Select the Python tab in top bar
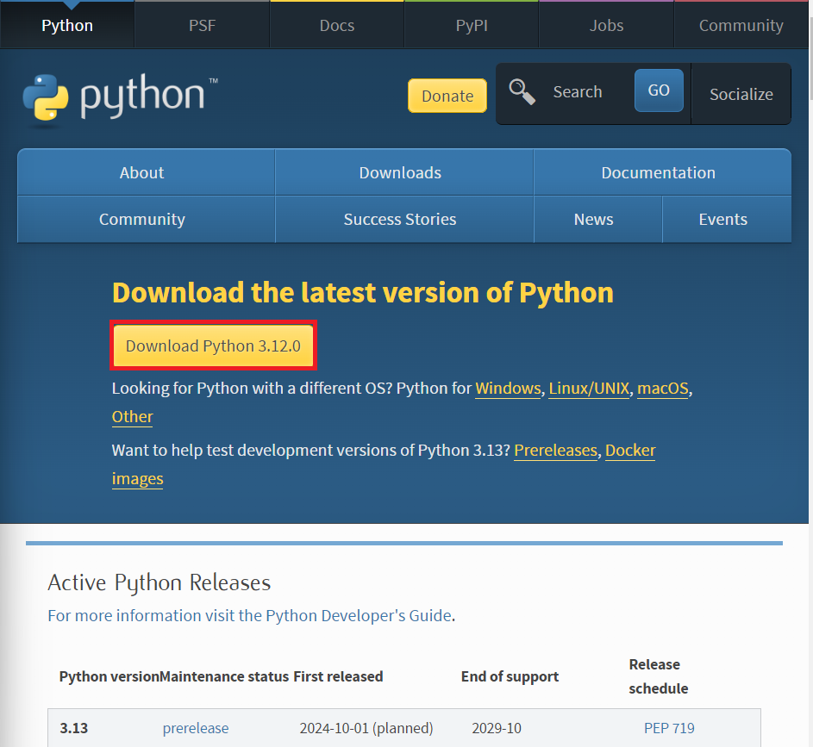 click(x=67, y=25)
